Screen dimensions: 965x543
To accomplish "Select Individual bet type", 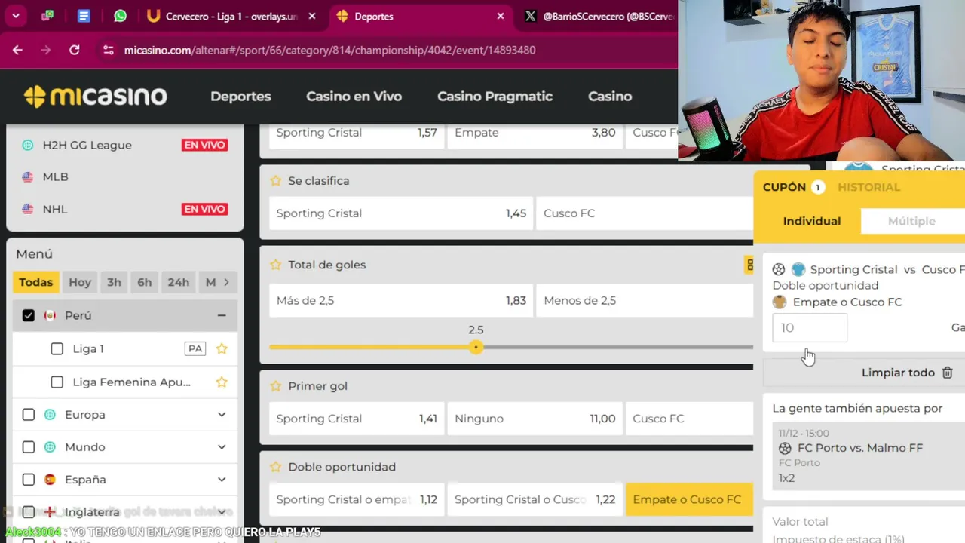I will (x=811, y=221).
